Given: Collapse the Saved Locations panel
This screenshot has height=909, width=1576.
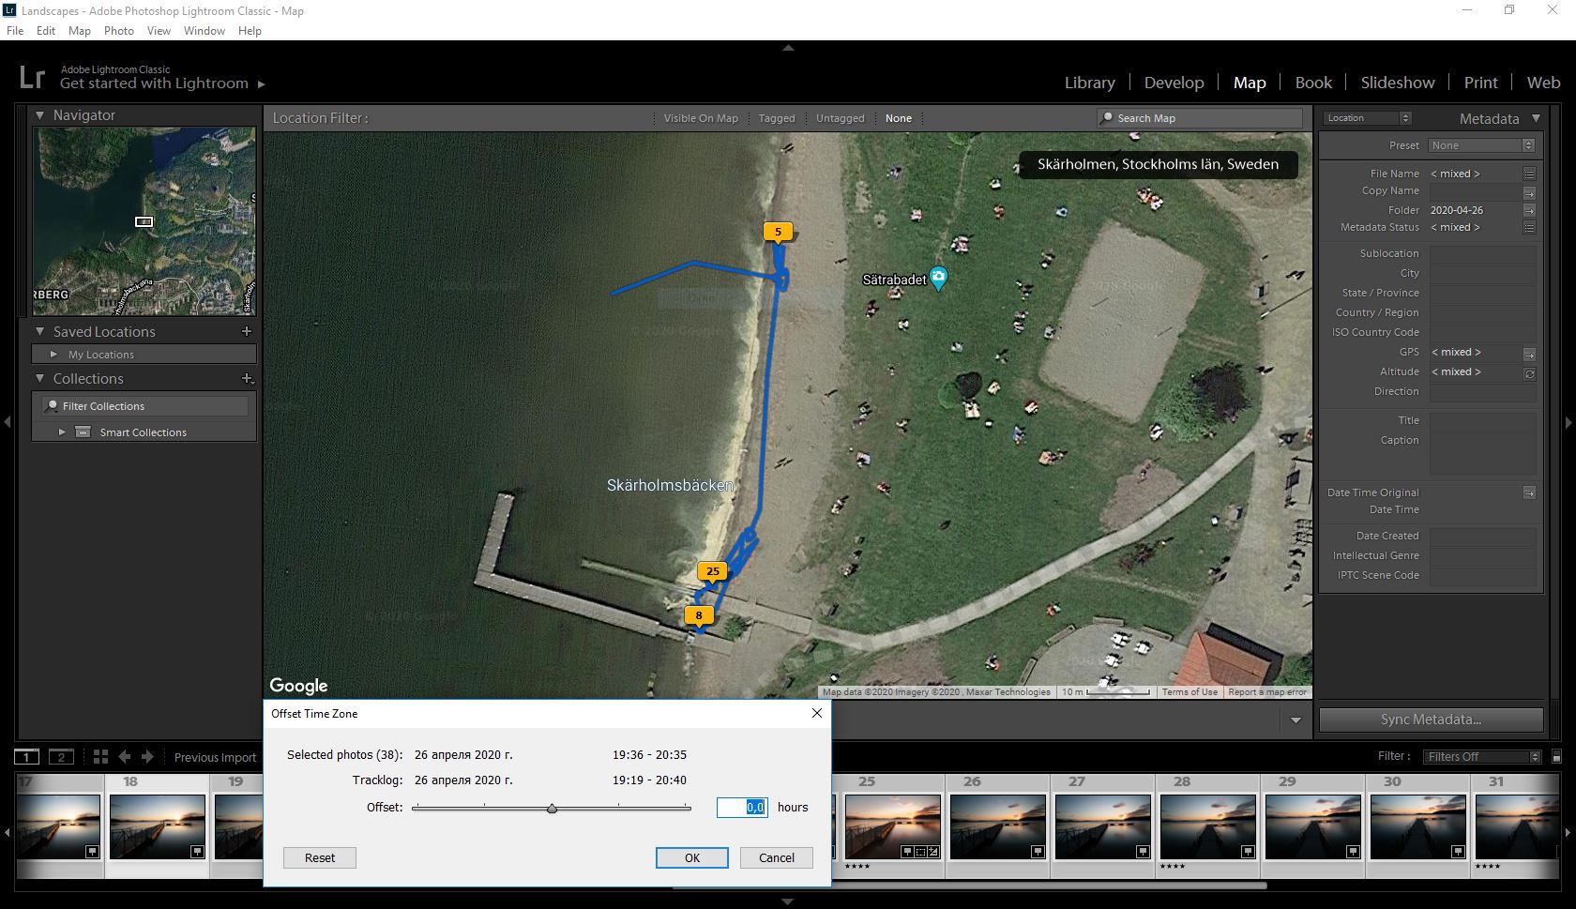Looking at the screenshot, I should (39, 331).
